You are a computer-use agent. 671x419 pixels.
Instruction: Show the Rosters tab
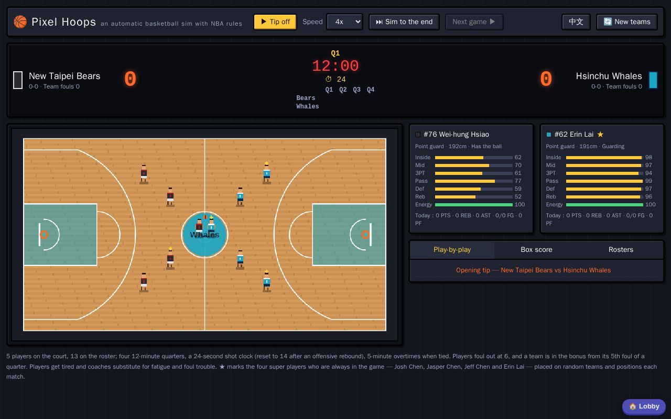point(621,250)
